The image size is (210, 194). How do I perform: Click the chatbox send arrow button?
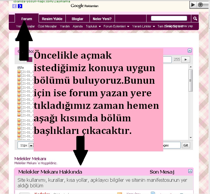186,60
